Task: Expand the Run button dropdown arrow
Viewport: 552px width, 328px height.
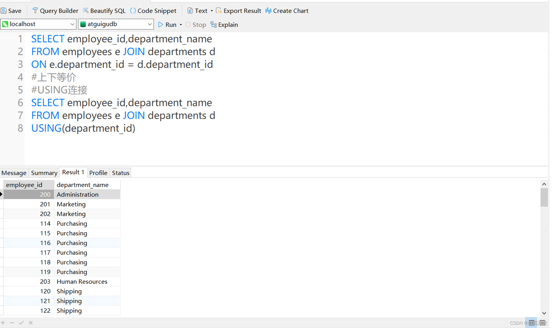Action: (181, 25)
